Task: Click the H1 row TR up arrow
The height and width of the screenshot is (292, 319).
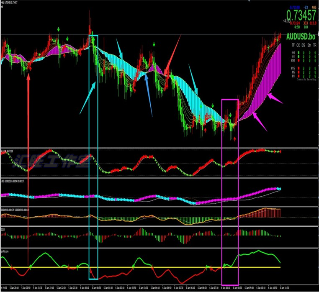Action: (315, 56)
